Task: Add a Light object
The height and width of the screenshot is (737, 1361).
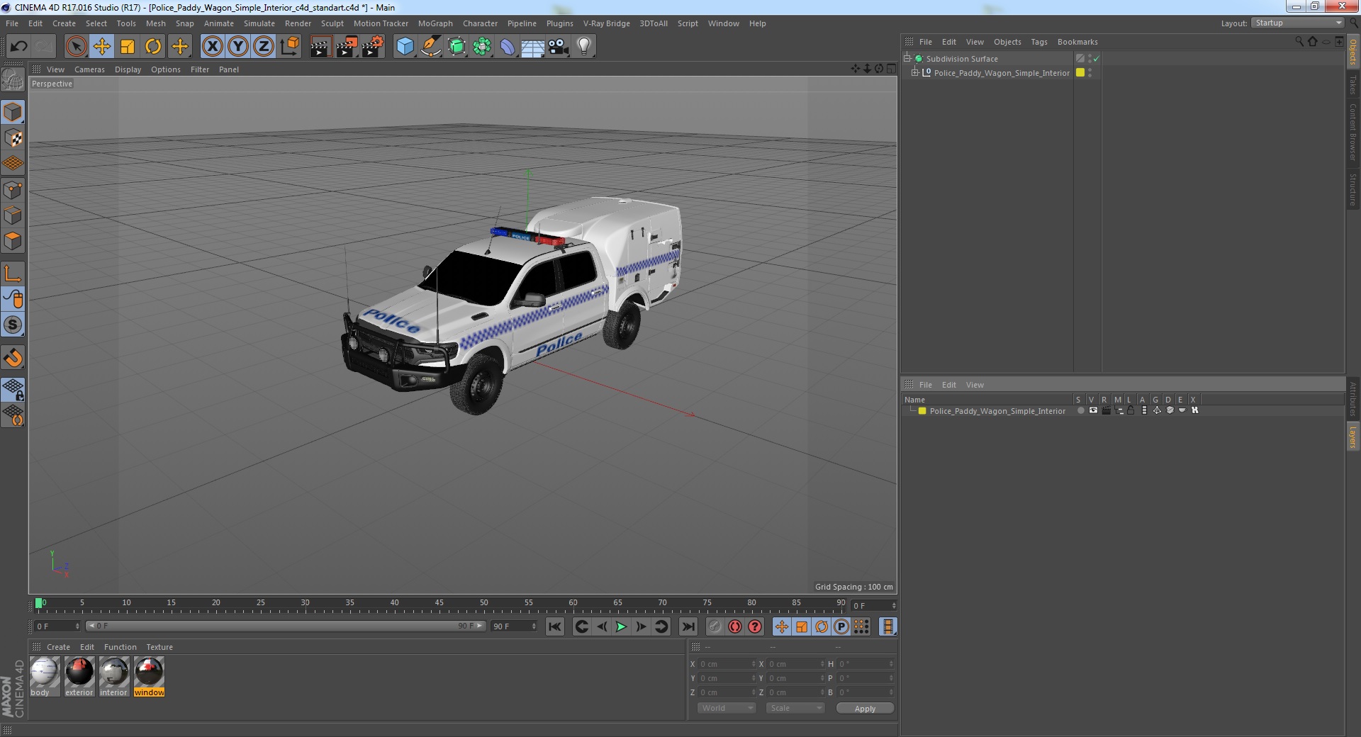Action: click(584, 47)
